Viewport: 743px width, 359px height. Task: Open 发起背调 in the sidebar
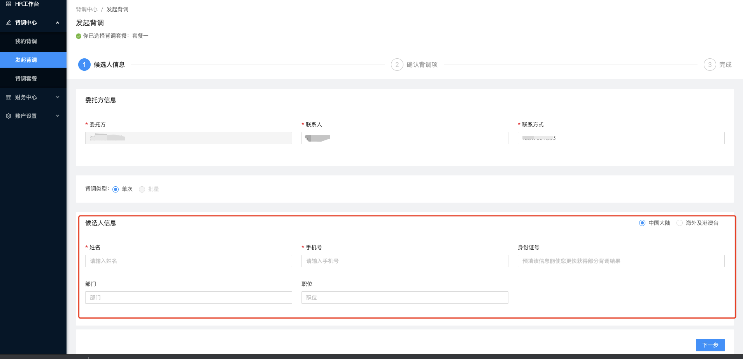pos(33,60)
